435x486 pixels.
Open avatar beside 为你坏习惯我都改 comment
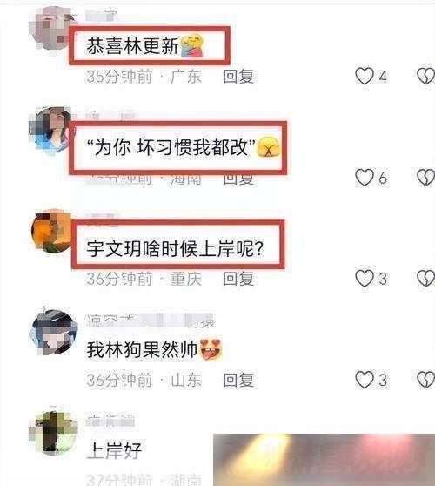[x=50, y=130]
